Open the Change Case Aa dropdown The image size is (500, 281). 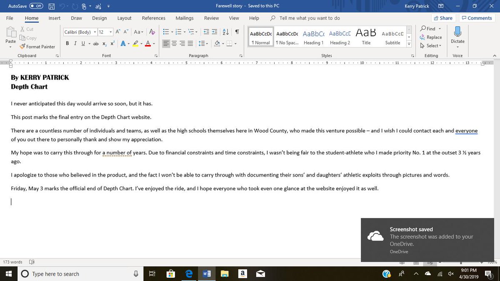(x=138, y=32)
